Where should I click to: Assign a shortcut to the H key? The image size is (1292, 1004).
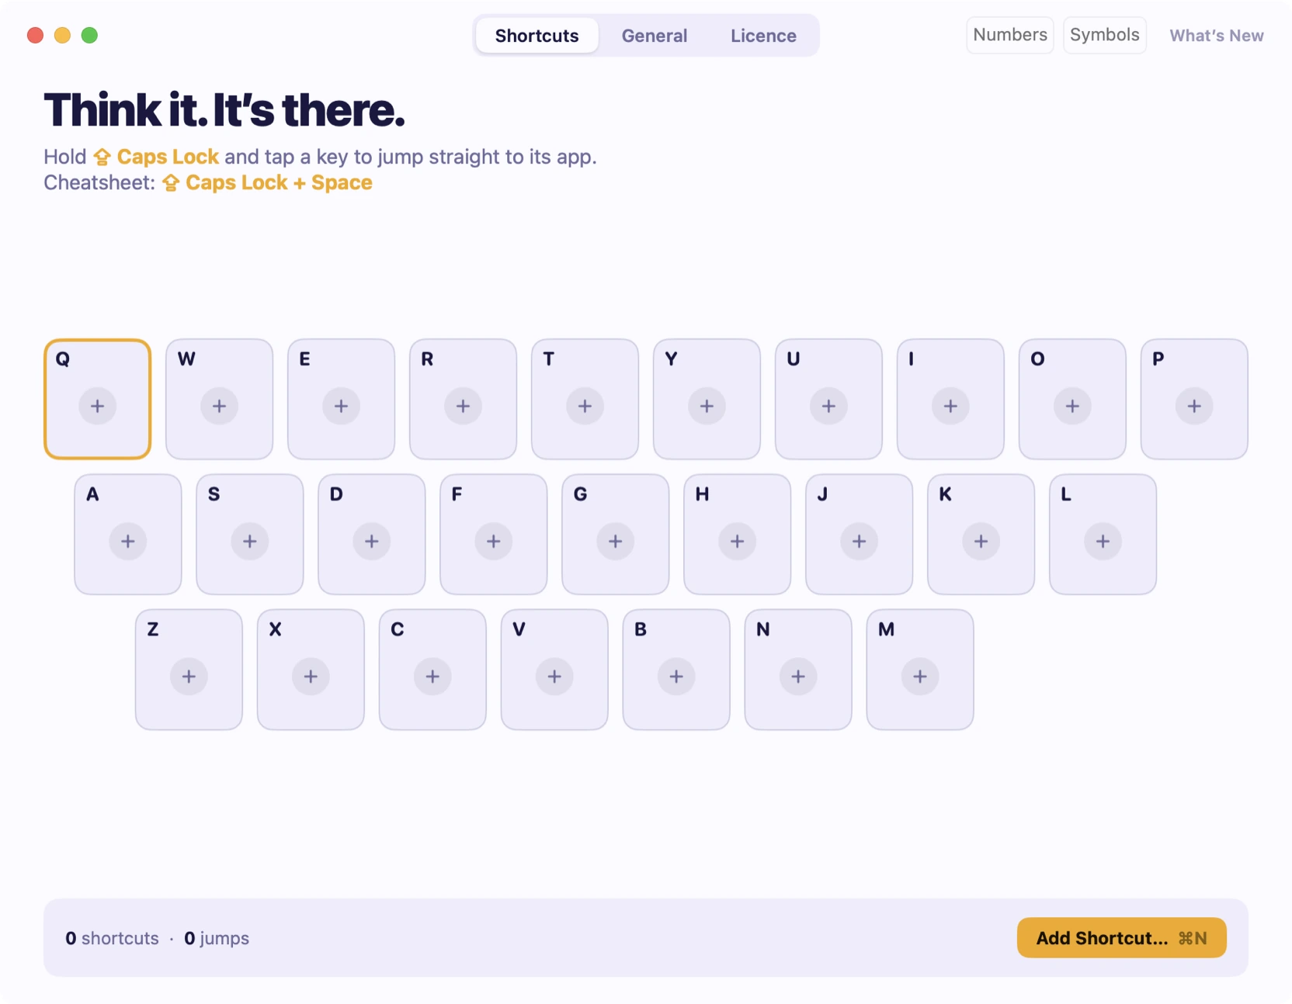click(738, 541)
